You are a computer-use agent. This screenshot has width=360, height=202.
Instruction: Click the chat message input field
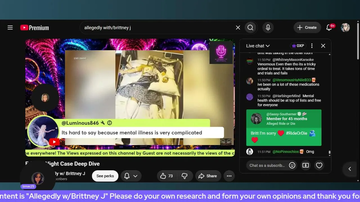click(x=267, y=166)
